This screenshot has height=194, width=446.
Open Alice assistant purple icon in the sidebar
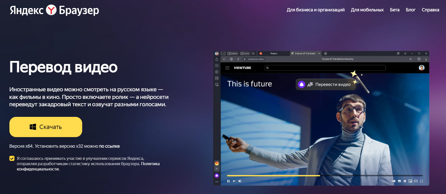[x=217, y=176]
